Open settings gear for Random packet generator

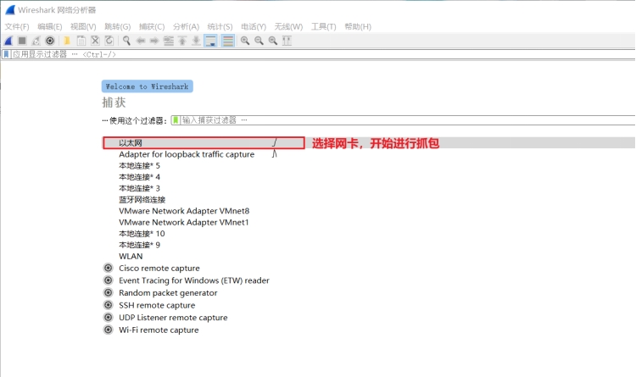[109, 292]
